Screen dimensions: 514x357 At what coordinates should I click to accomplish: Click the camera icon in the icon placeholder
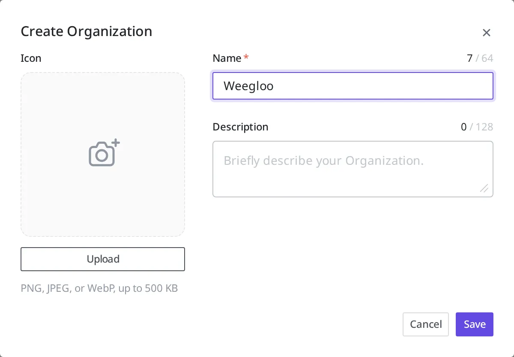(104, 153)
